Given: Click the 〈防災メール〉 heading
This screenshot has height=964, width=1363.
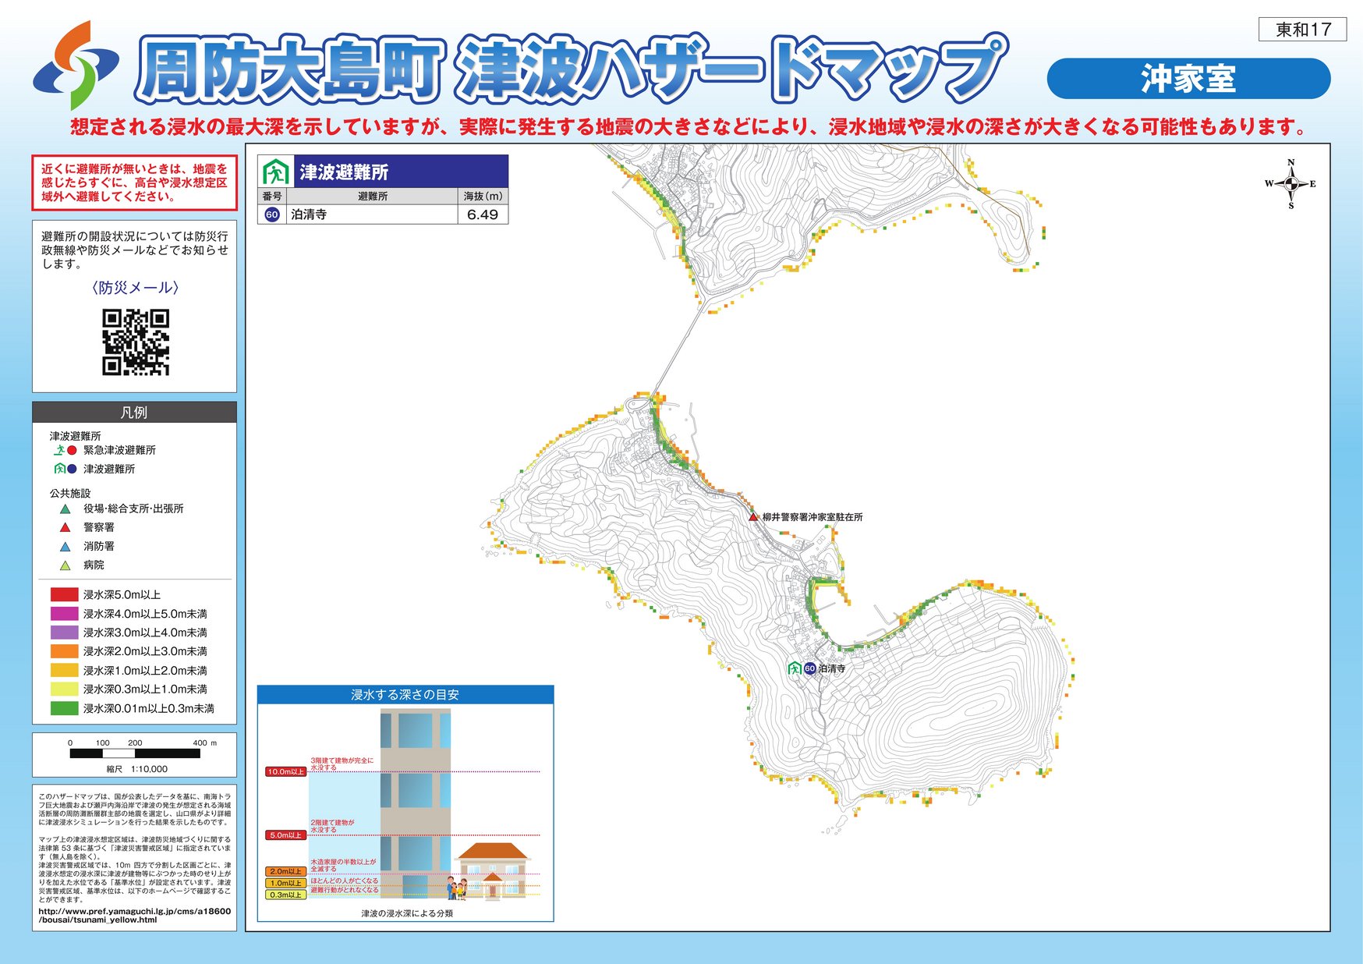Looking at the screenshot, I should pyautogui.click(x=135, y=288).
